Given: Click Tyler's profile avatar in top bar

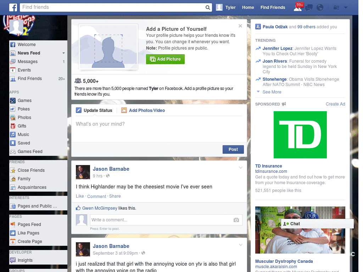Looking at the screenshot, I should click(x=219, y=7).
